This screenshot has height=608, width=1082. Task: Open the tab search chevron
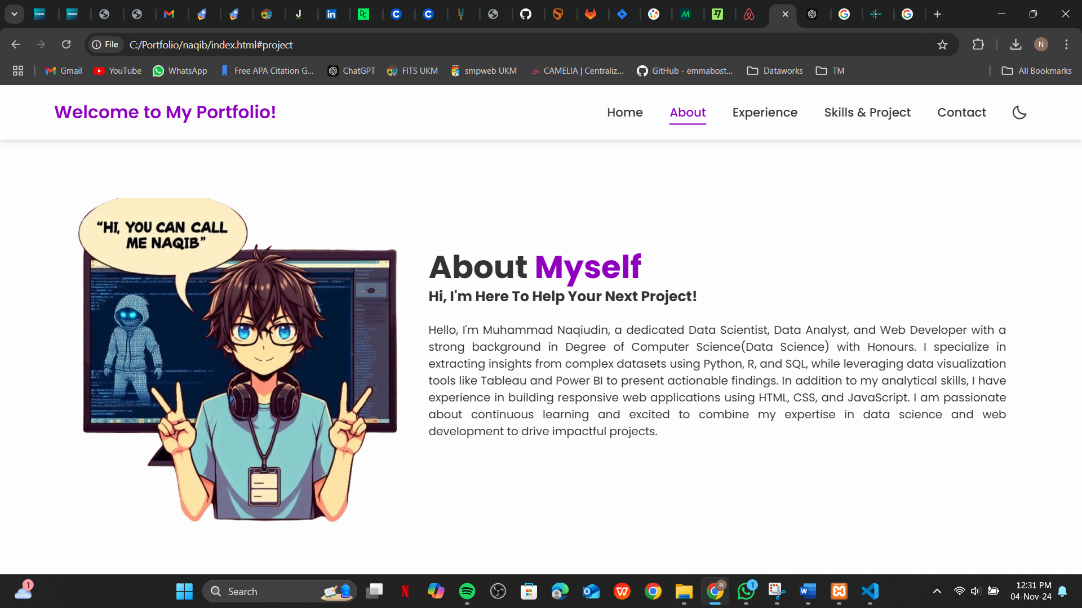click(14, 14)
